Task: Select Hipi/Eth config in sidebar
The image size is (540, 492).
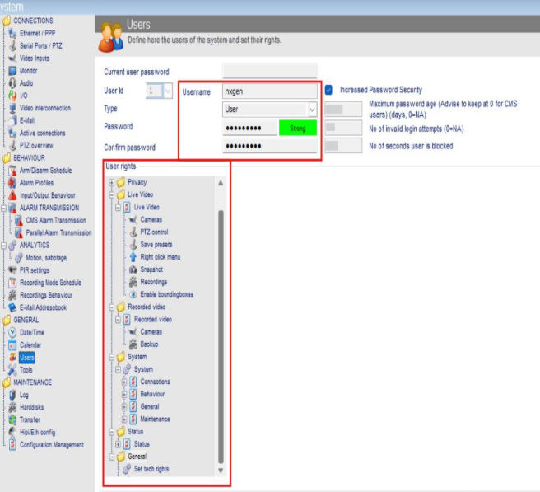Action: (37, 433)
